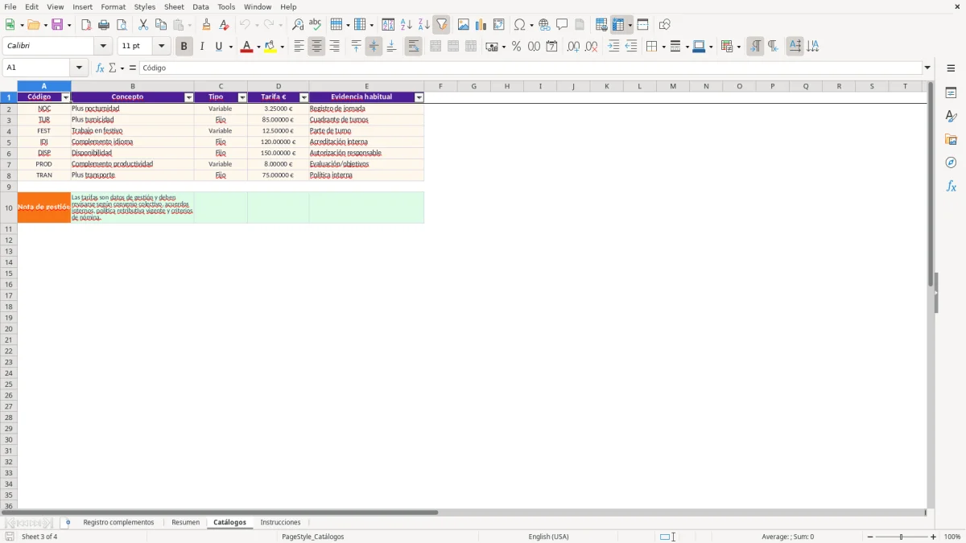Click Insert Comment icon
Image resolution: width=966 pixels, height=543 pixels.
(562, 25)
